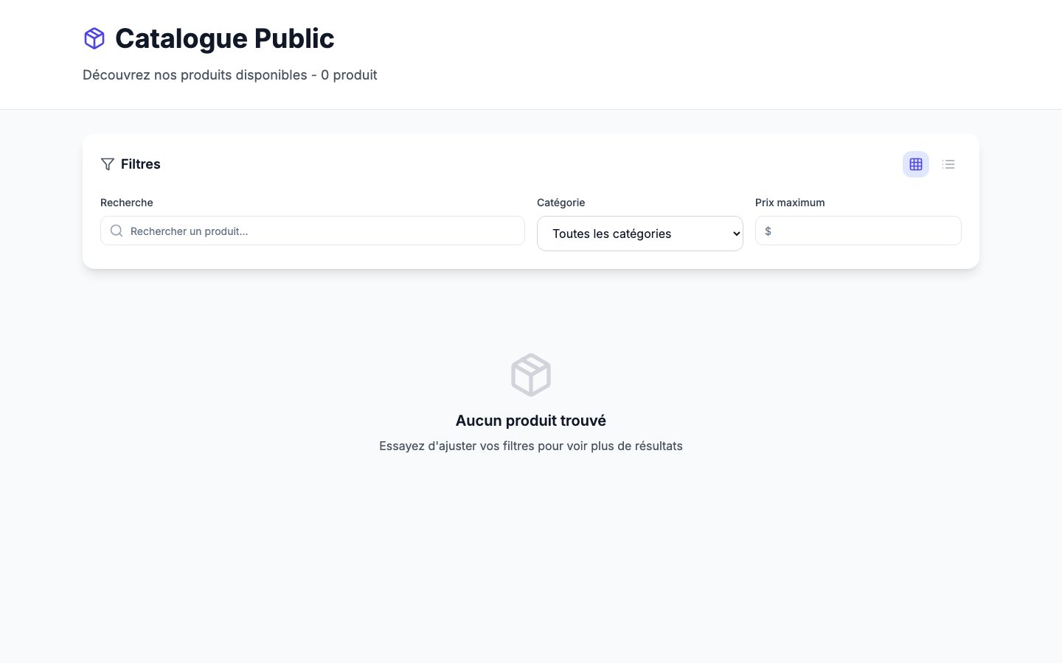Click the 'Catalogue Public' title
The width and height of the screenshot is (1062, 663).
pos(225,38)
